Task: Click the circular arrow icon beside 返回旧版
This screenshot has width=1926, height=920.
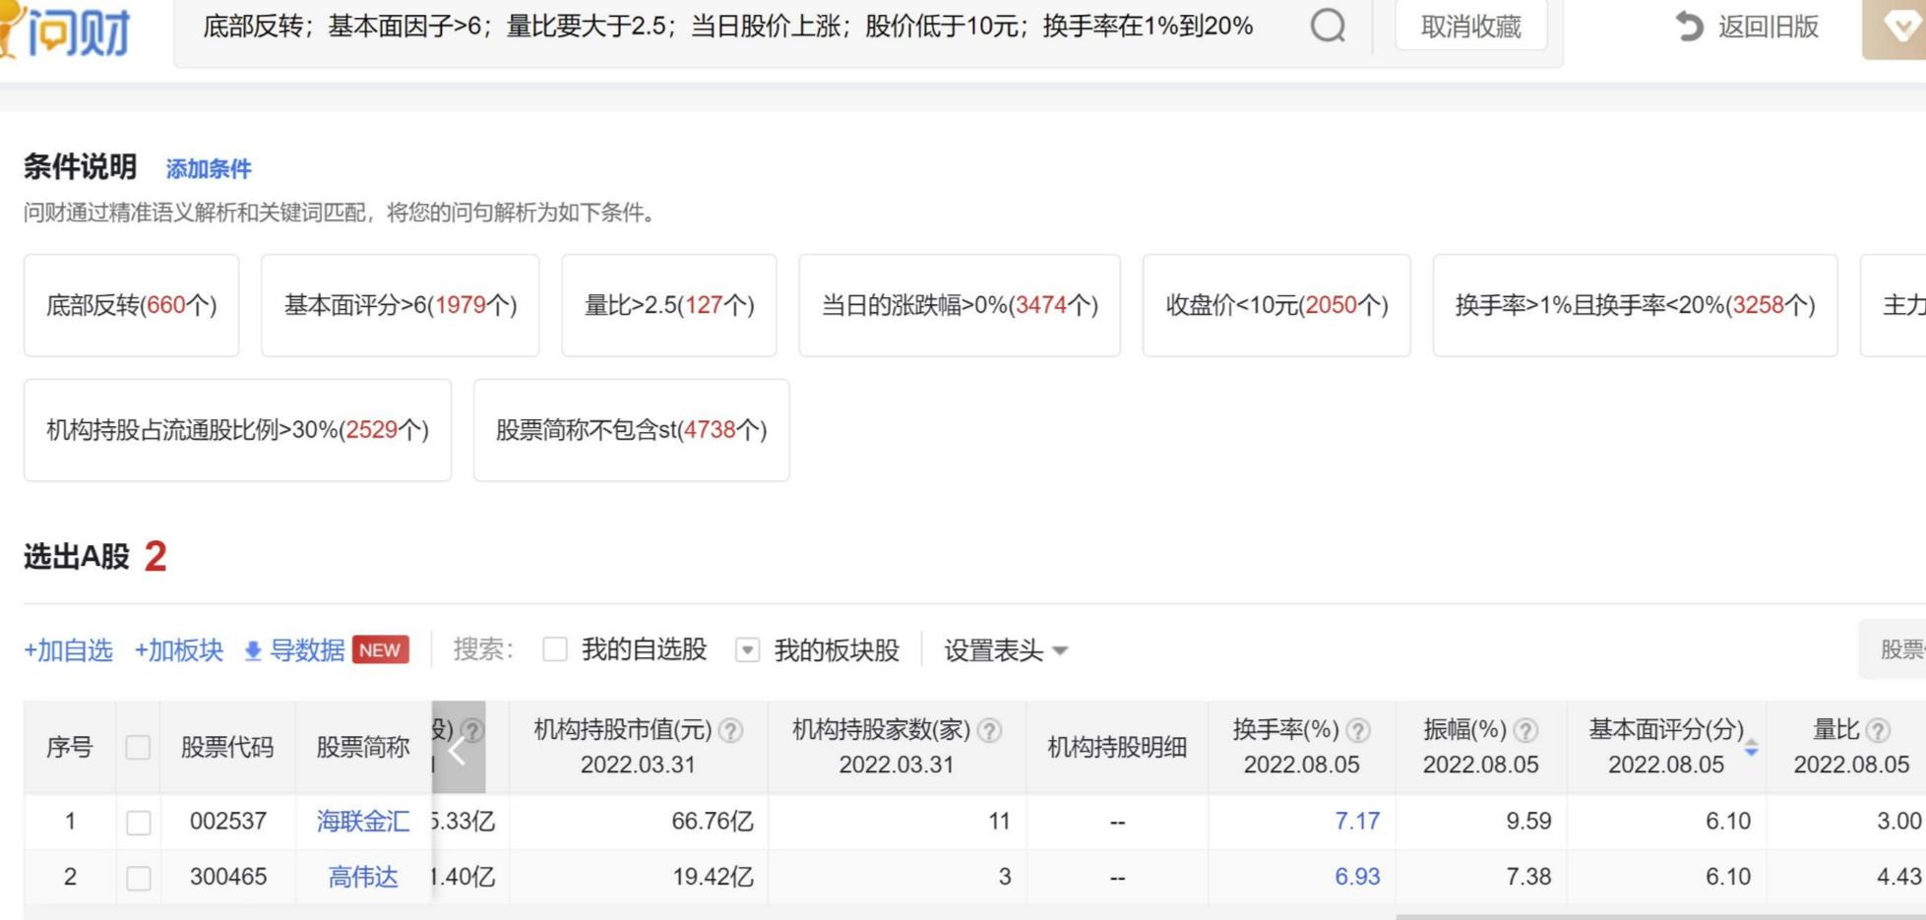Action: point(1690,28)
